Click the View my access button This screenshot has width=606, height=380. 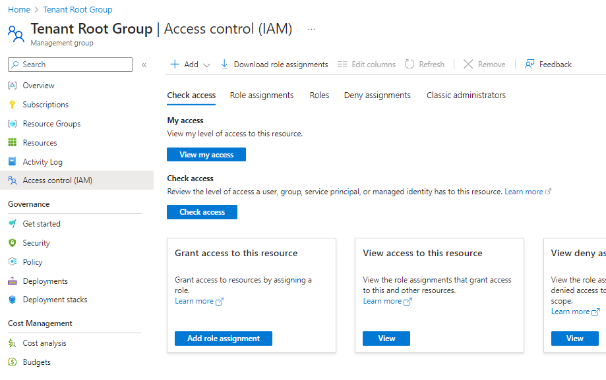click(x=206, y=155)
